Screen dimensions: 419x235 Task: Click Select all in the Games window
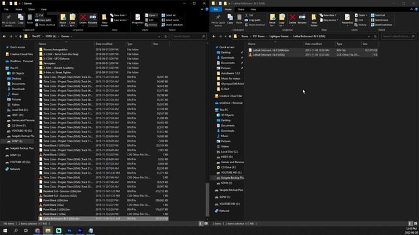[x=168, y=15]
